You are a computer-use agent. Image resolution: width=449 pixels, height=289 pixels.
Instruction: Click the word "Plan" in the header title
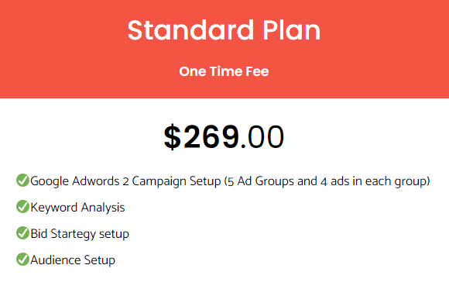(x=292, y=30)
